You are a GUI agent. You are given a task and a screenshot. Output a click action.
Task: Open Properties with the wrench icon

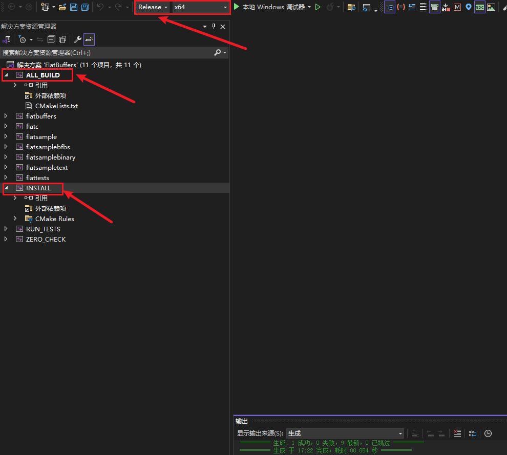point(78,39)
